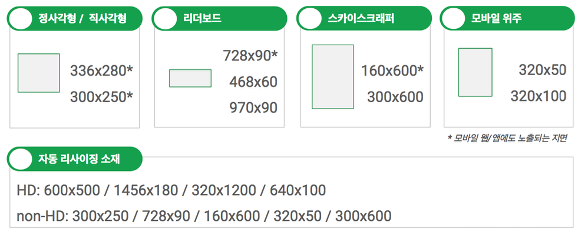Pick the 970x90 size label
The image size is (588, 232).
(x=253, y=108)
